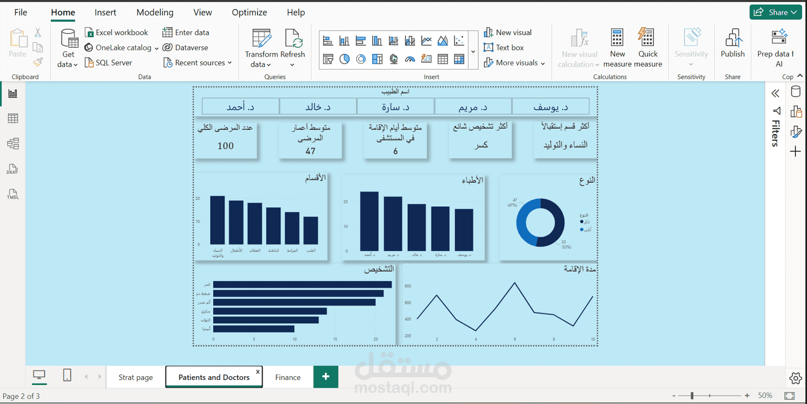Add a new report page
This screenshot has height=404, width=807.
point(326,377)
